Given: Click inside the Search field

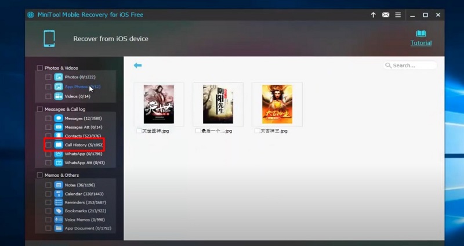Looking at the screenshot, I should (x=414, y=66).
